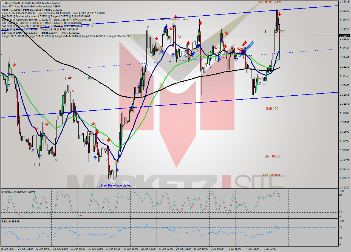Click the 'Sell %10 @ C_Entry61' line

(42, 23)
